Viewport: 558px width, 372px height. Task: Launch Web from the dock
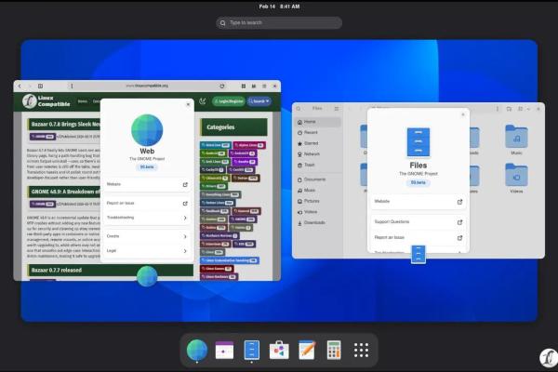[197, 350]
